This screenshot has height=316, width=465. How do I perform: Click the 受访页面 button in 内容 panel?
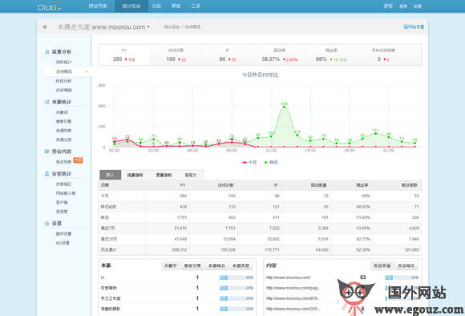point(382,265)
